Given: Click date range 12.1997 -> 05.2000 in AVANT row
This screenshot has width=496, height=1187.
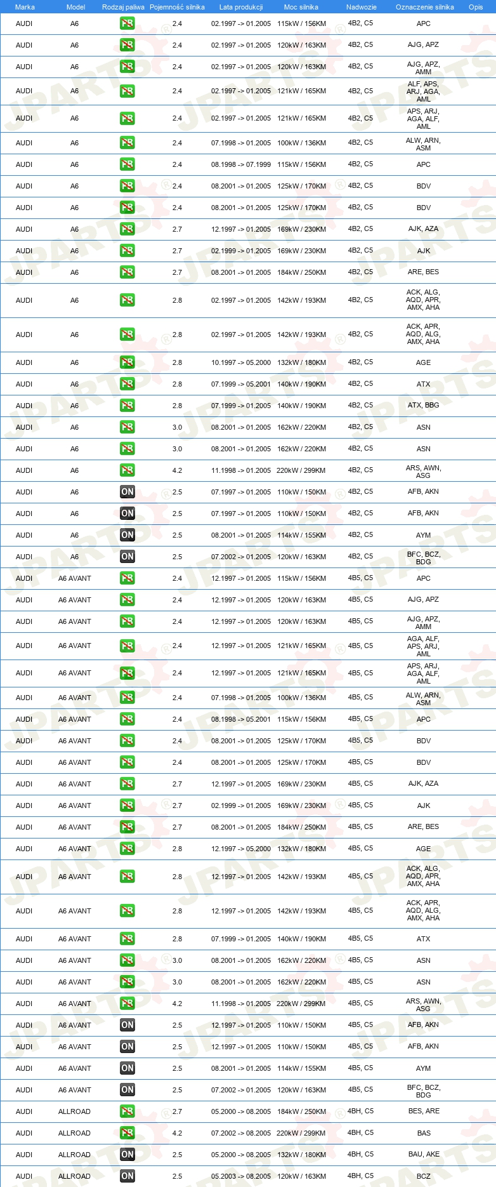Looking at the screenshot, I should 241,849.
